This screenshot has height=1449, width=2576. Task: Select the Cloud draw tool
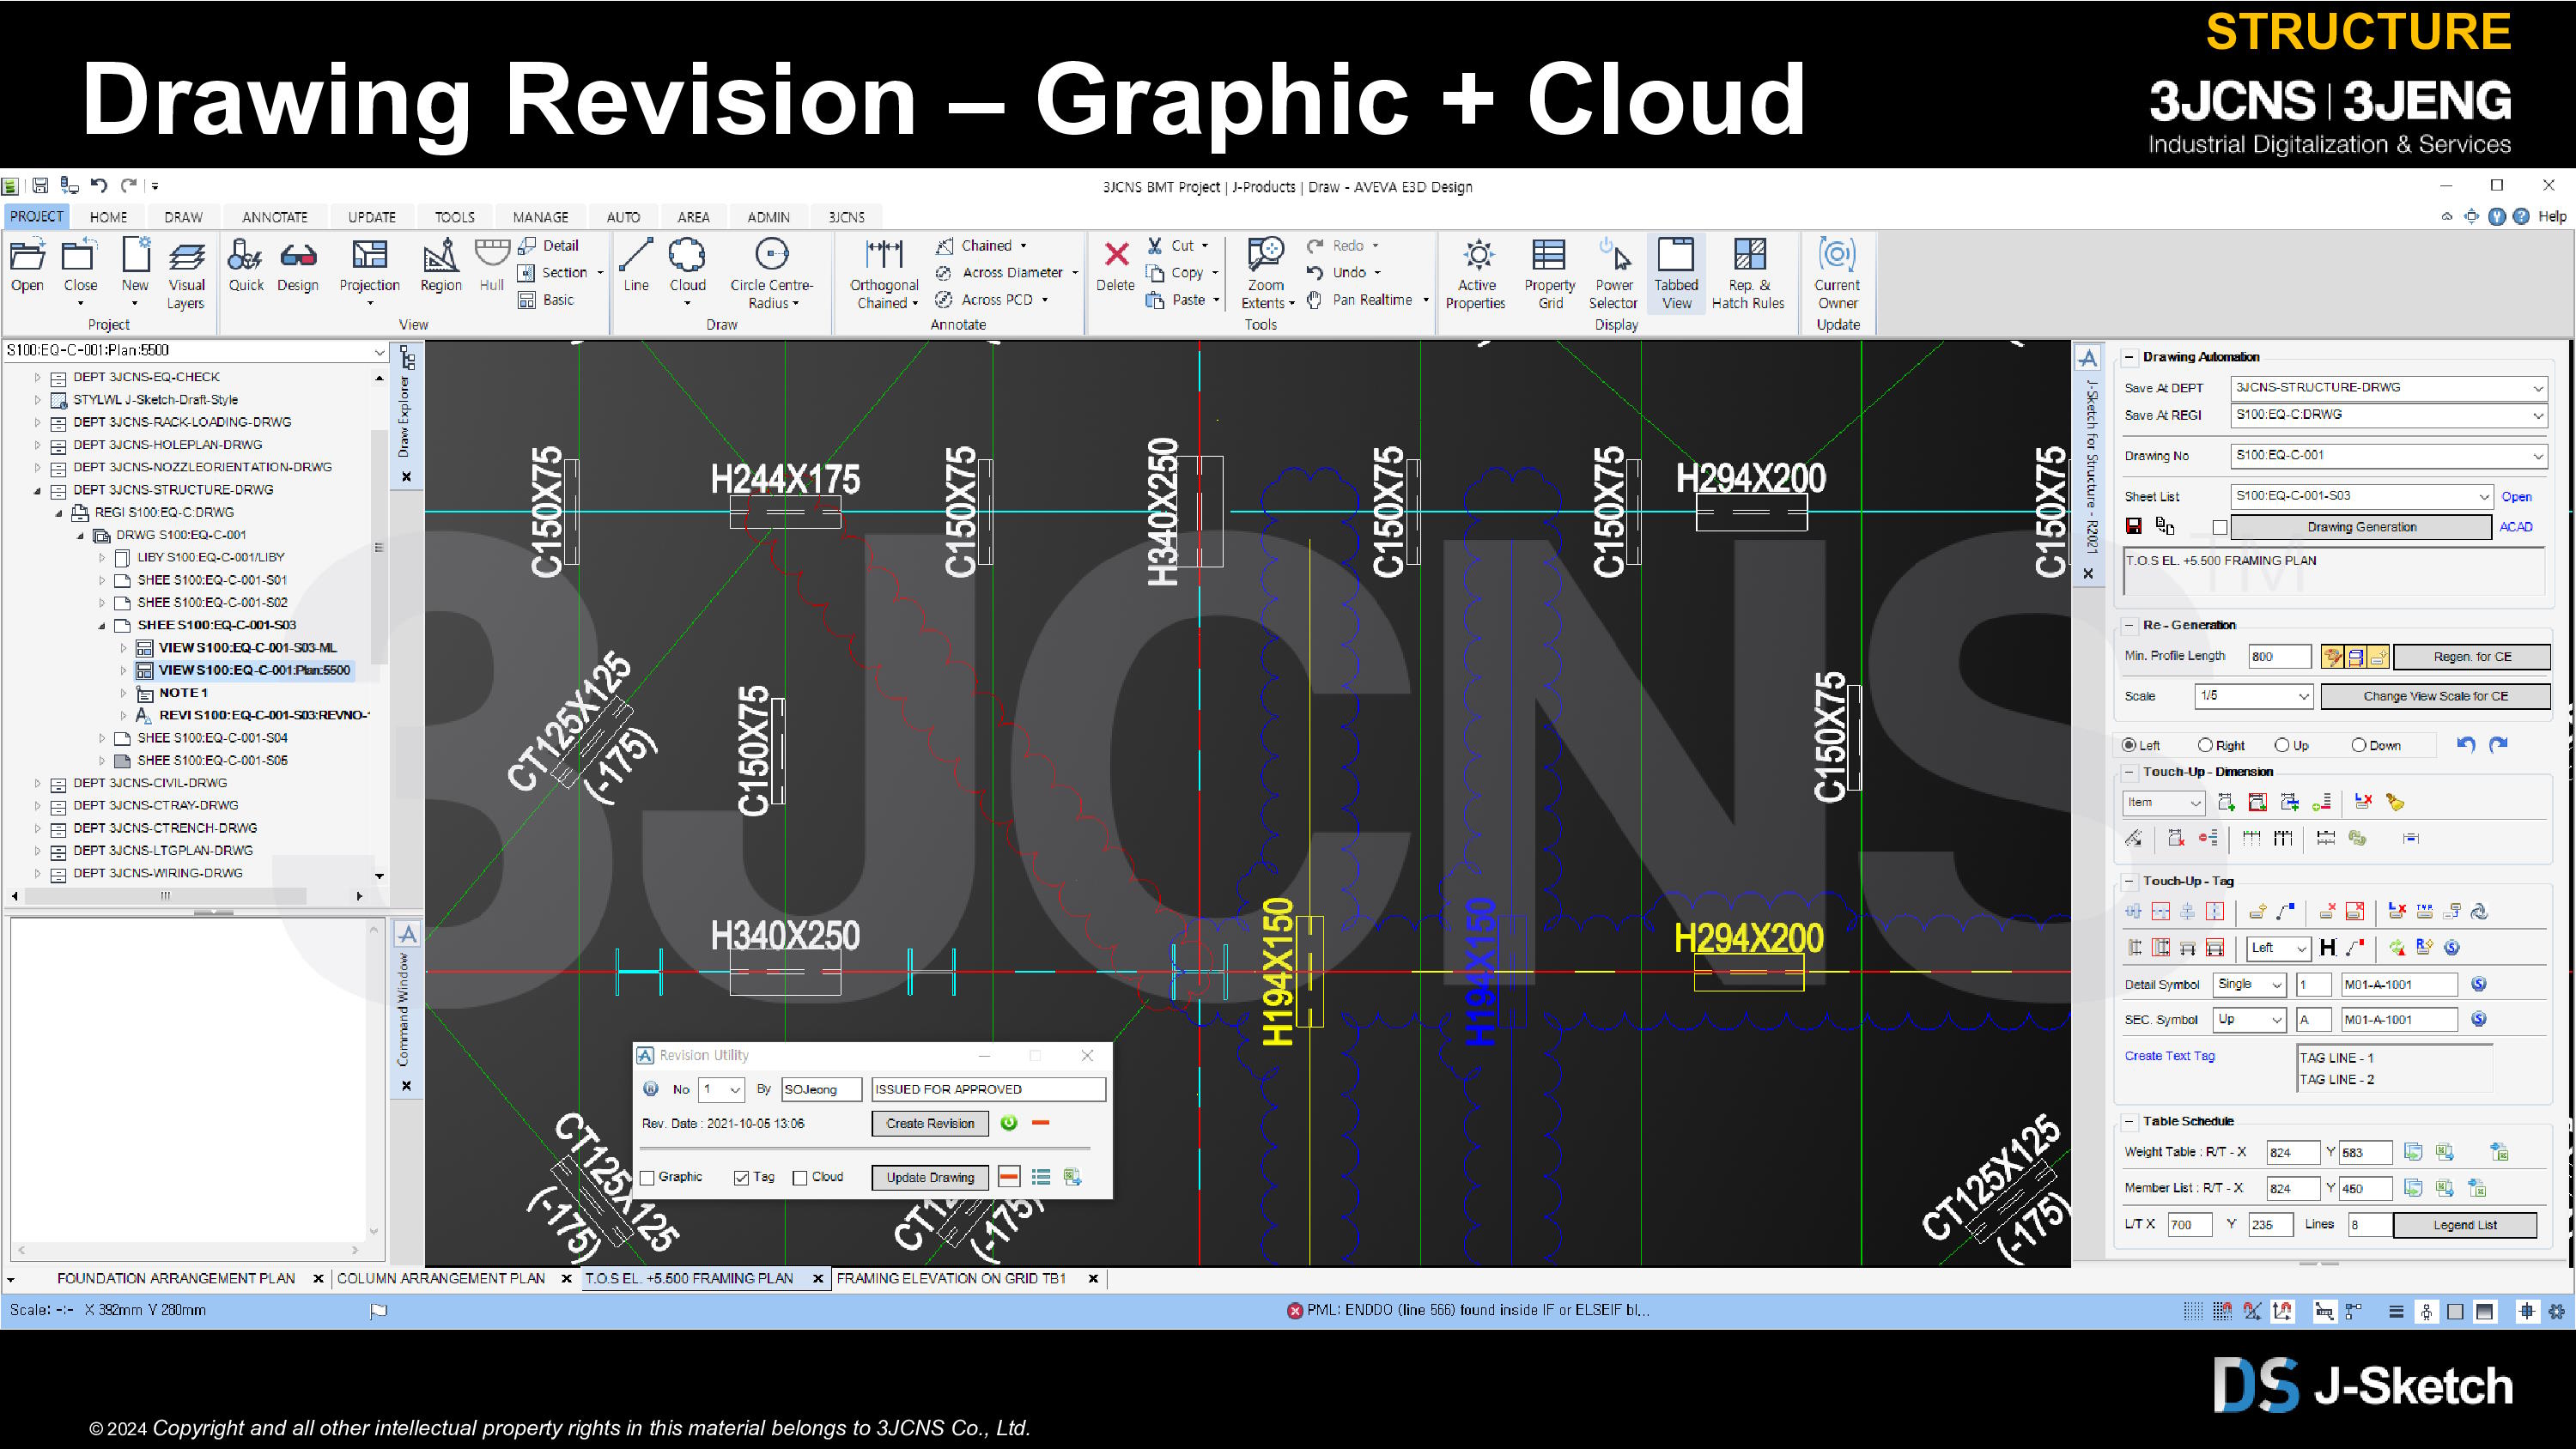(687, 255)
